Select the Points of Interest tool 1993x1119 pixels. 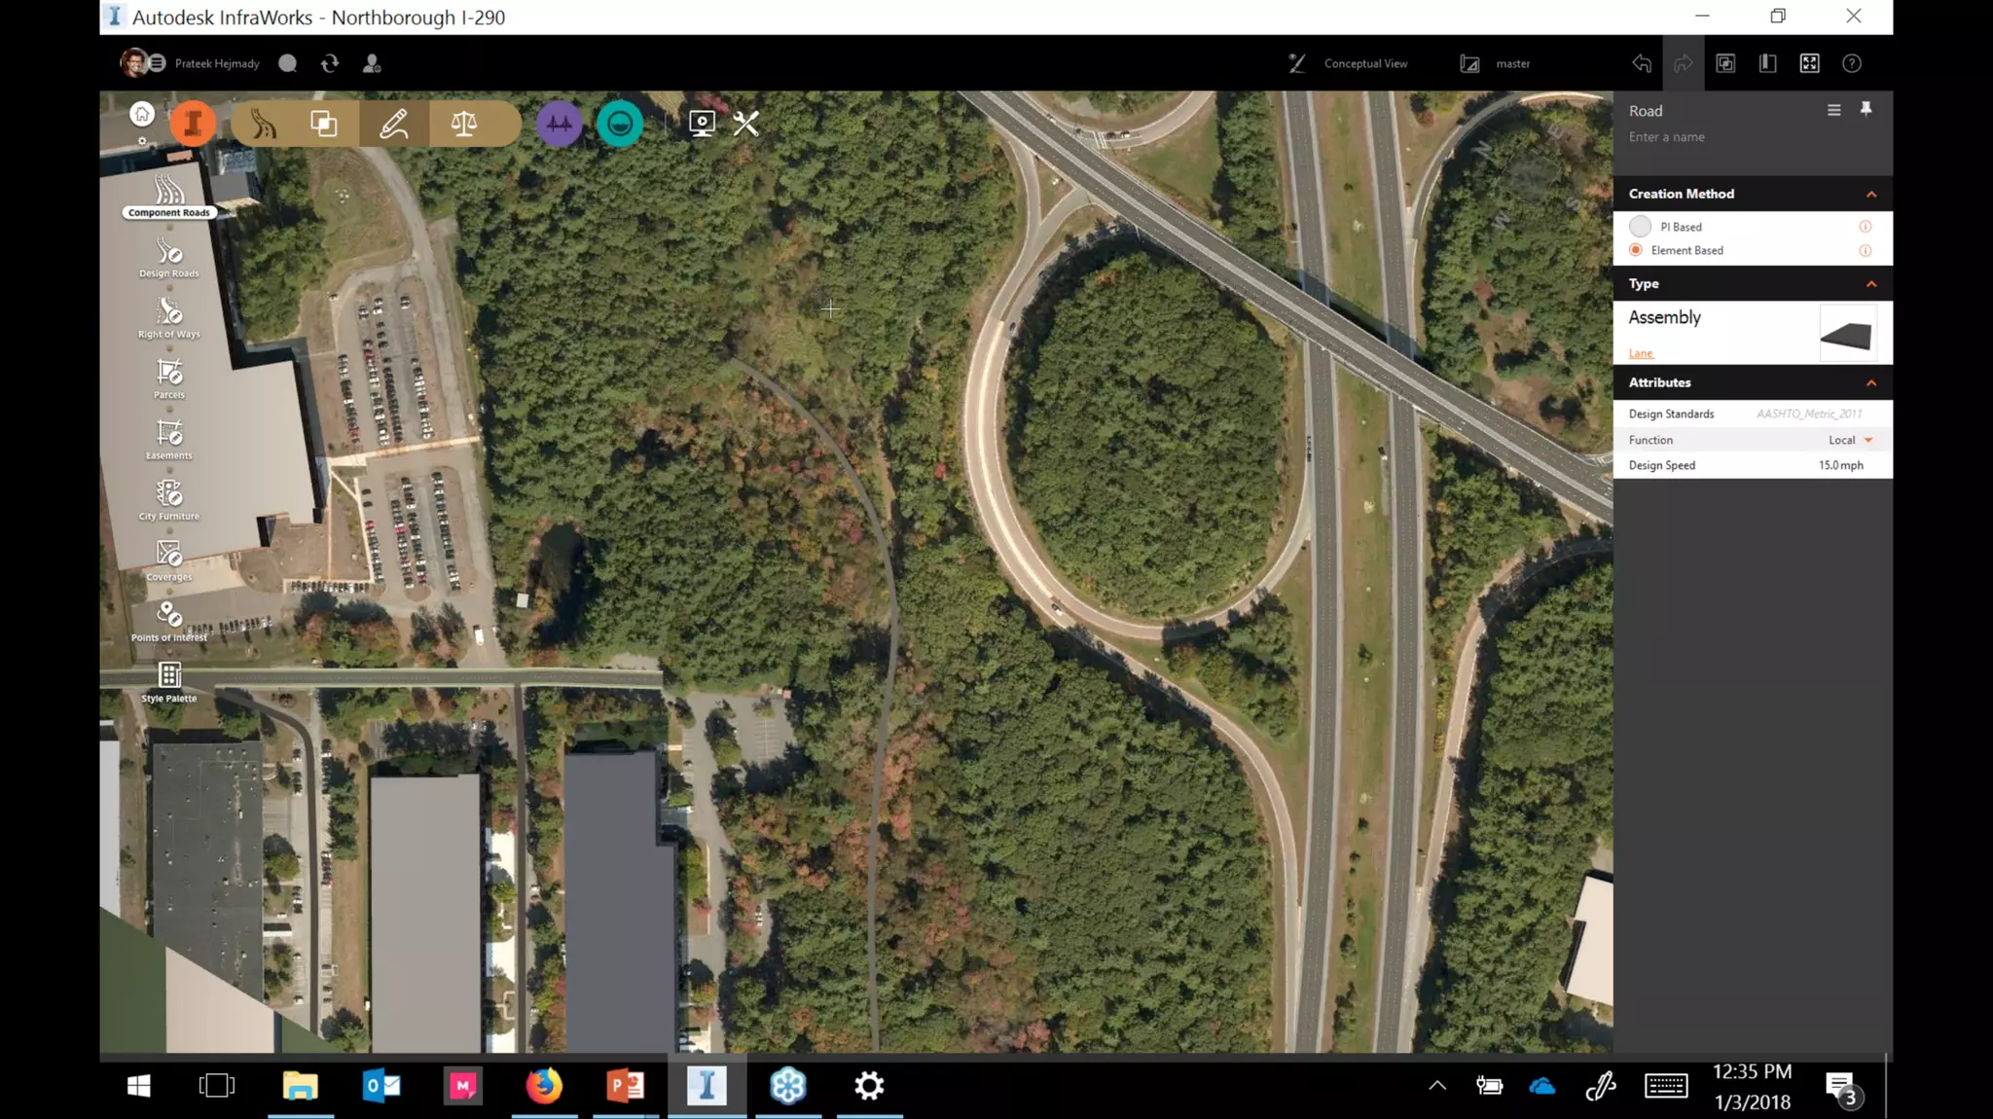[x=169, y=621]
